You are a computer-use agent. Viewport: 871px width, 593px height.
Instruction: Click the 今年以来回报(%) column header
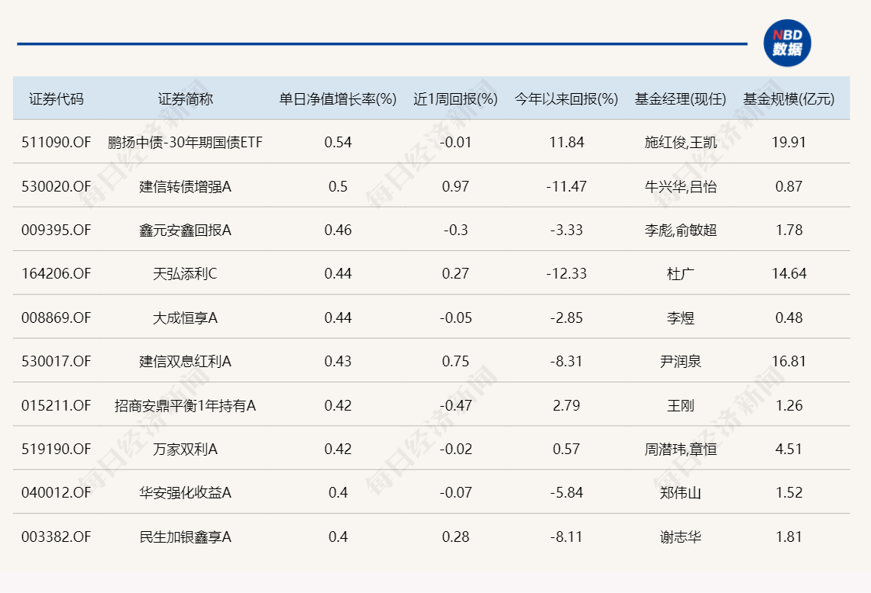[566, 98]
